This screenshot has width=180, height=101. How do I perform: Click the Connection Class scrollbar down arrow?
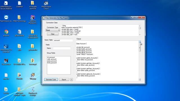pyautogui.click(x=140, y=35)
